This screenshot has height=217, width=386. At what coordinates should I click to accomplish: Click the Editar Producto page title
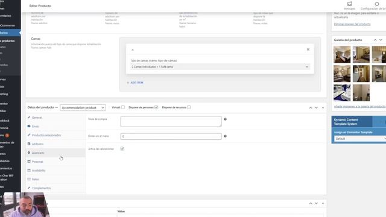(40, 5)
